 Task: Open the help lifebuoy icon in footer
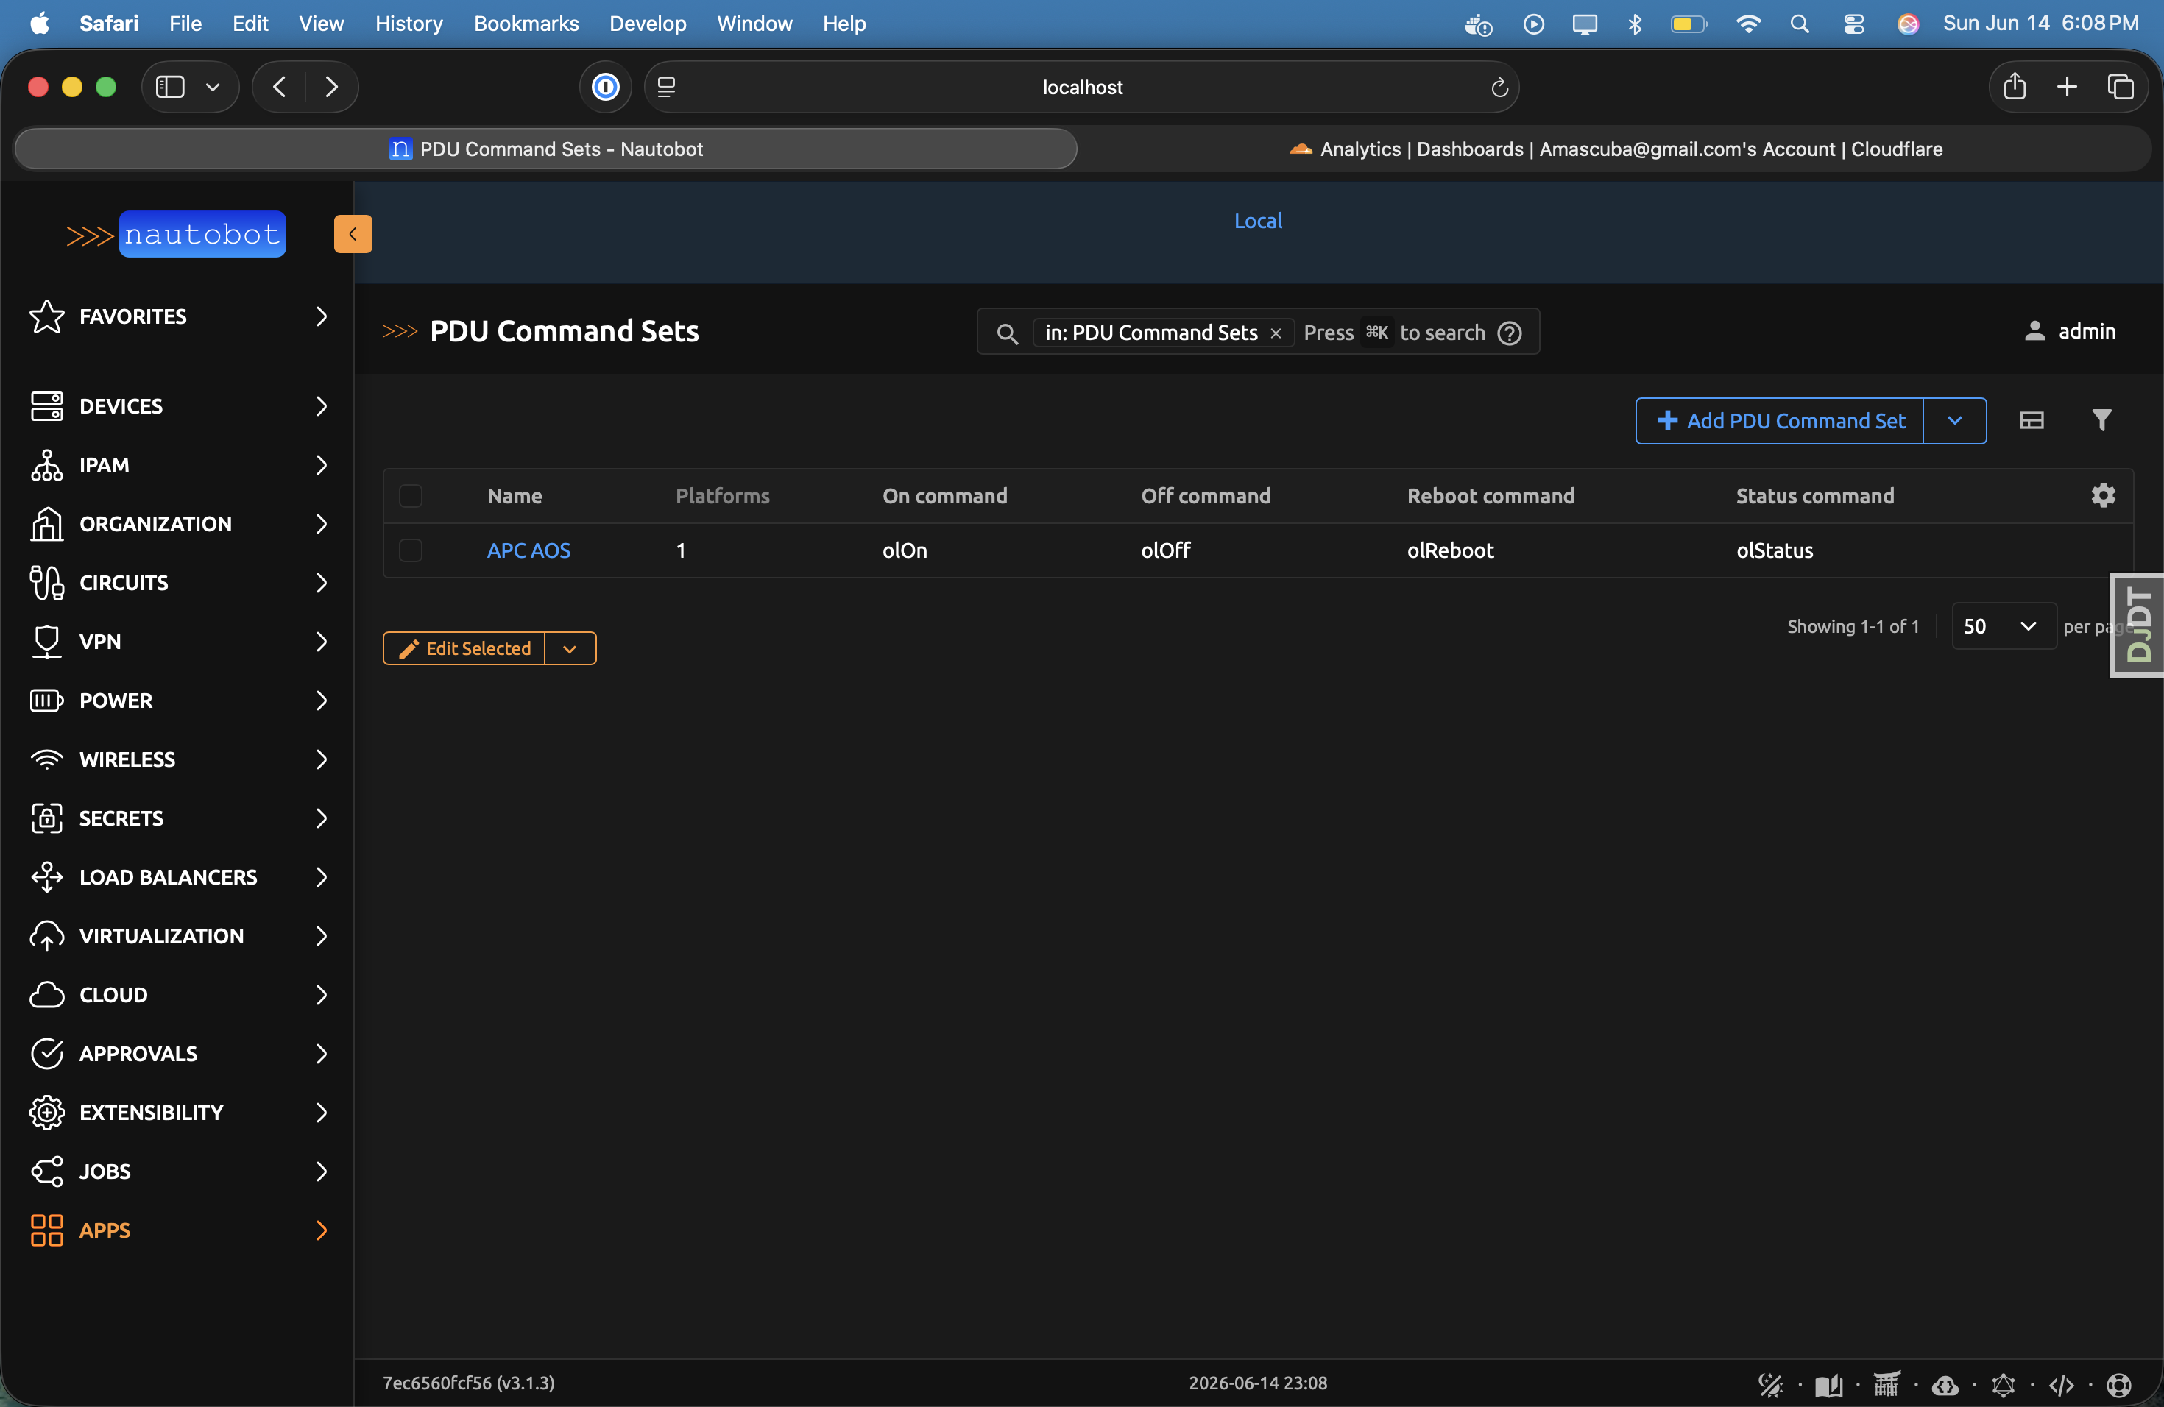tap(2119, 1384)
